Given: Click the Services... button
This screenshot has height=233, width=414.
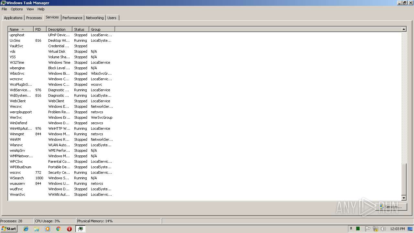Looking at the screenshot, I should click(x=391, y=207).
